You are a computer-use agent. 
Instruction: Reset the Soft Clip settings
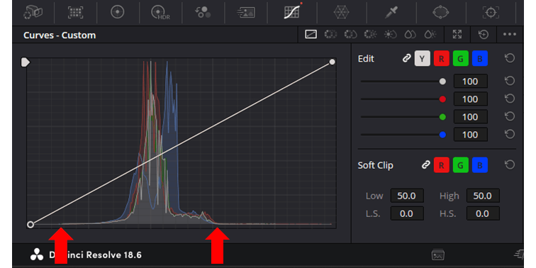pos(509,165)
